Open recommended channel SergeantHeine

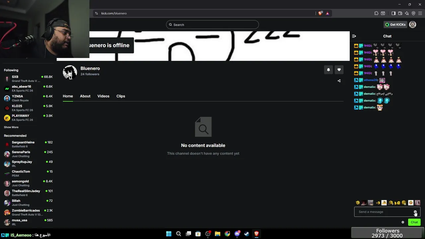[28, 144]
